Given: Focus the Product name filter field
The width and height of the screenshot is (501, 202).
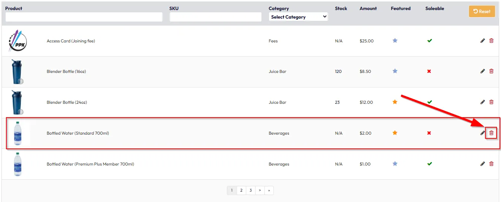Looking at the screenshot, I should point(84,17).
